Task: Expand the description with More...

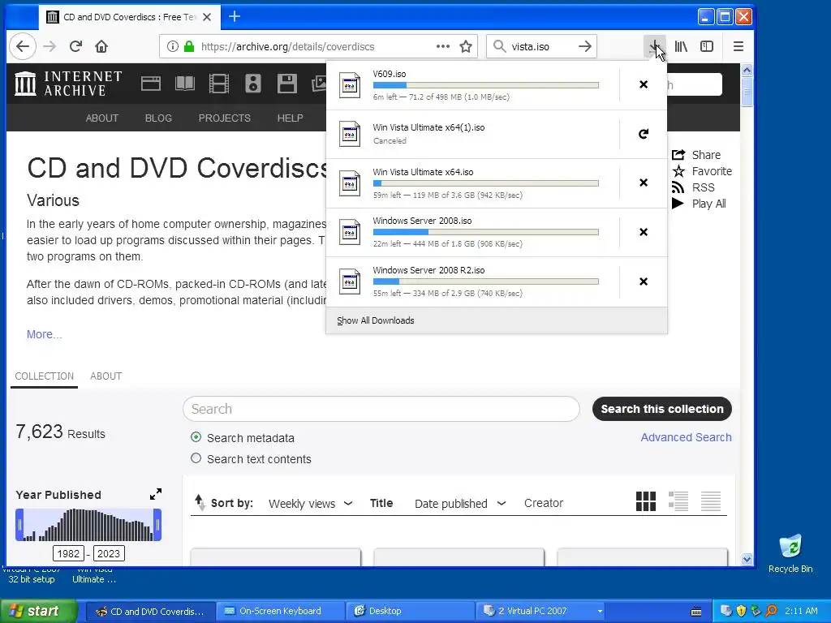Action: point(44,334)
